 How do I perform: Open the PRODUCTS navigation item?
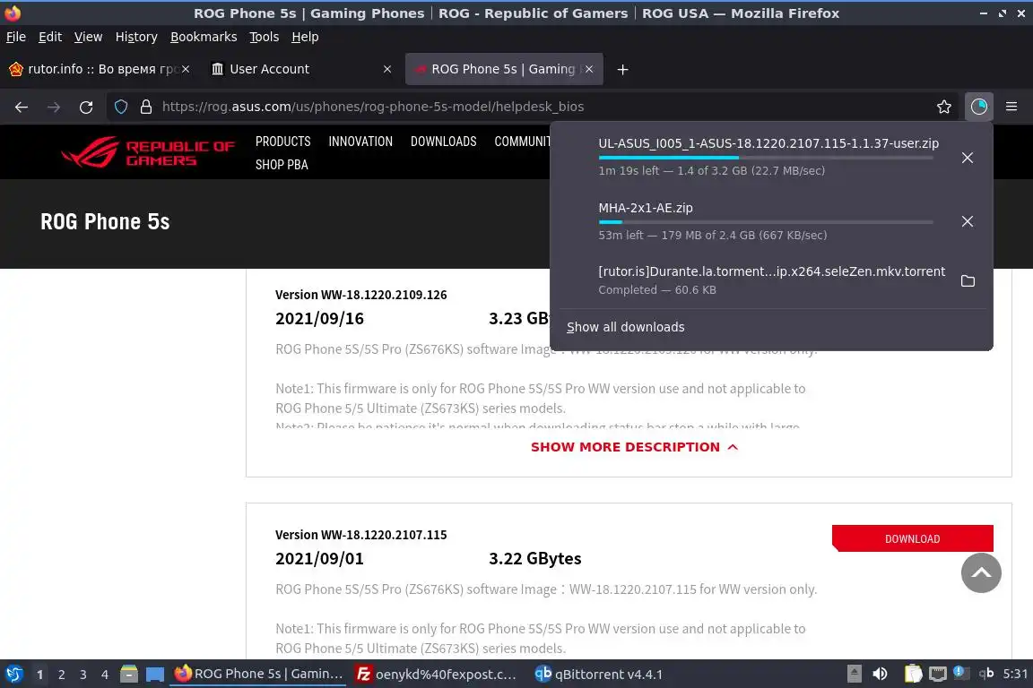coord(282,142)
